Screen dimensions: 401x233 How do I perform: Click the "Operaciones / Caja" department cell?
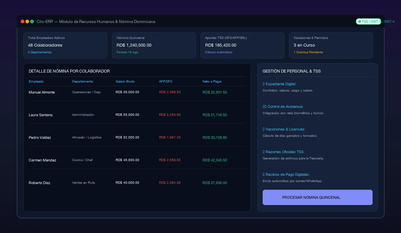pos(86,92)
